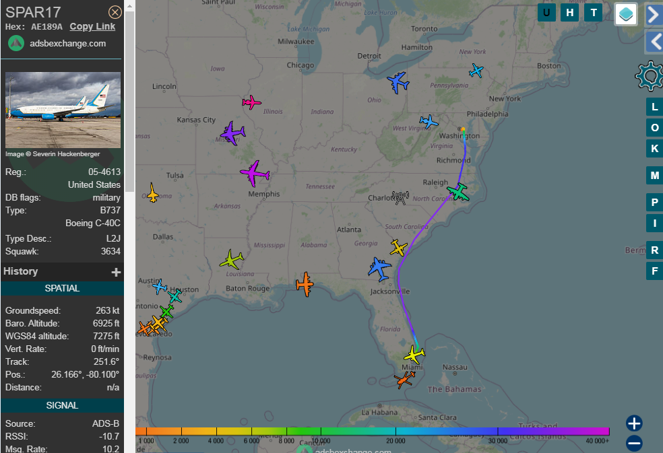Select the teal aircraft near Houston
Viewport: 663px width, 453px height.
pos(175,295)
